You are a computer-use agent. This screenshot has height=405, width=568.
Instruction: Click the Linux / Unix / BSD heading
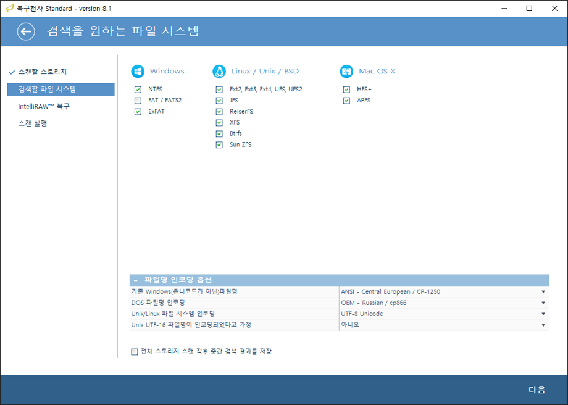pos(265,71)
